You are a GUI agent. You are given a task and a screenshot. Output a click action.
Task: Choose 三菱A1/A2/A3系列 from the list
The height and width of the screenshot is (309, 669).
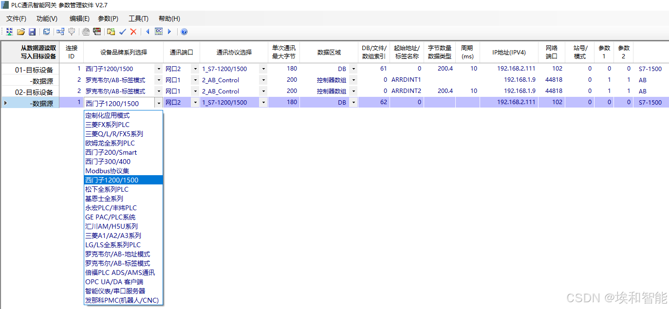tap(124, 236)
